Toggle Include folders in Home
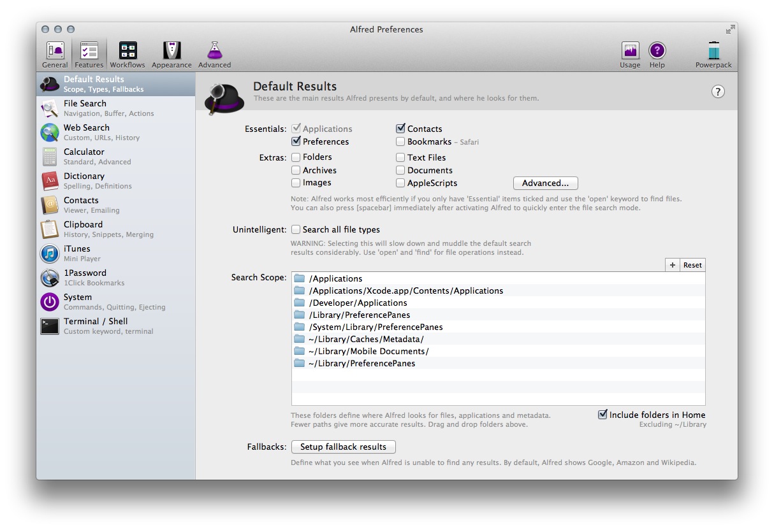Image resolution: width=774 pixels, height=530 pixels. pyautogui.click(x=602, y=415)
